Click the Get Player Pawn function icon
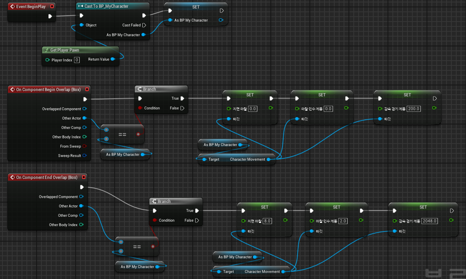The height and width of the screenshot is (279, 466). [47, 50]
